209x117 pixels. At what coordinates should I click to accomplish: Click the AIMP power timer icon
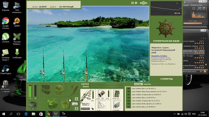pyautogui.click(x=194, y=8)
